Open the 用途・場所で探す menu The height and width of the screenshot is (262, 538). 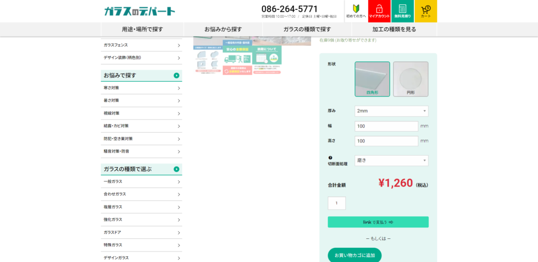coord(142,29)
